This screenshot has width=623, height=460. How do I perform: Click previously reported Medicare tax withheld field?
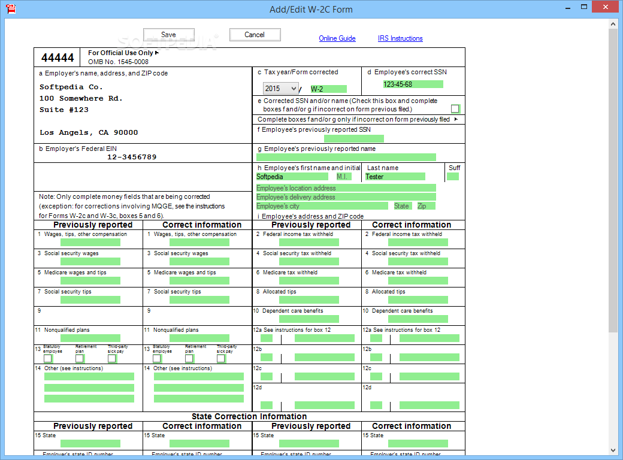[x=309, y=280]
